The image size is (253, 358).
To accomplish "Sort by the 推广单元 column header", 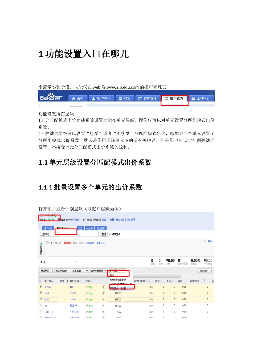I will [x=50, y=281].
